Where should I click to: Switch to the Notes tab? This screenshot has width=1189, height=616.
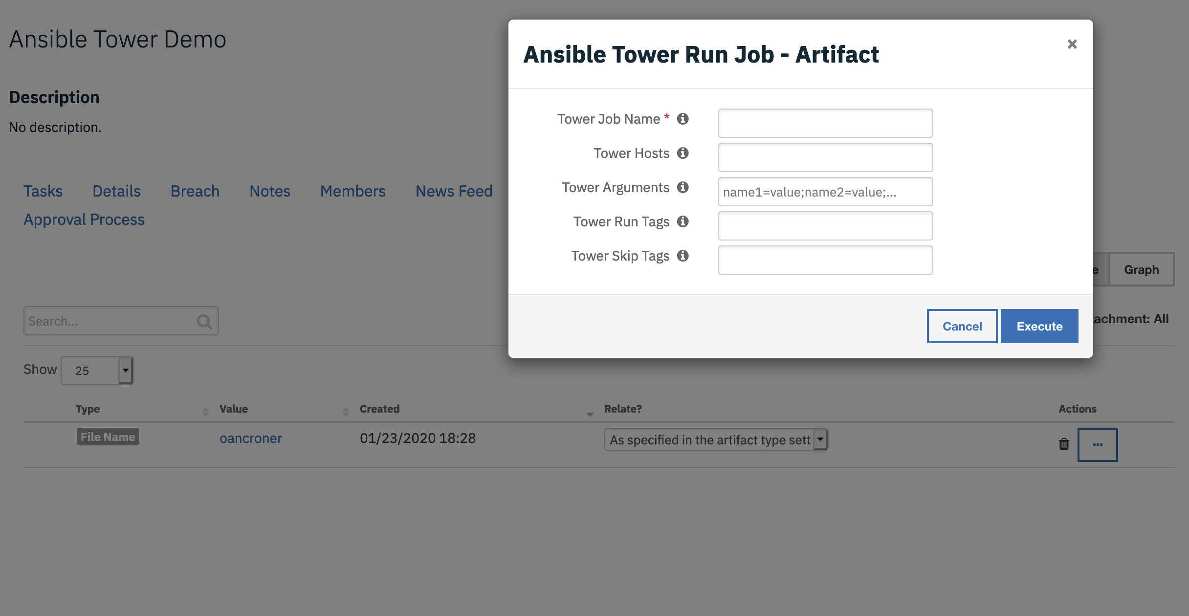(x=270, y=191)
